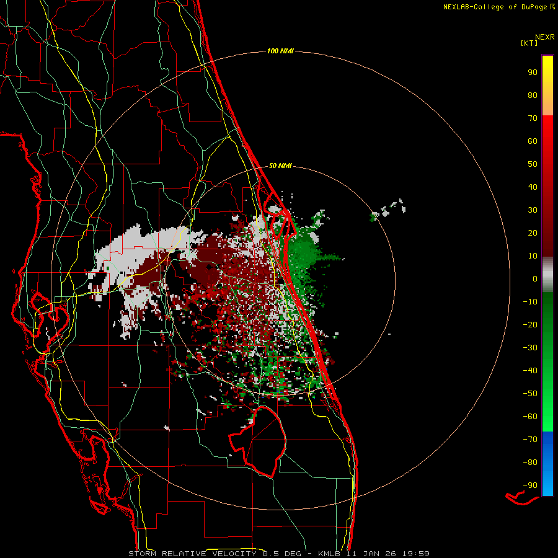The width and height of the screenshot is (558, 558).
Task: Click the 0 value on the velocity scale
Action: tap(535, 278)
